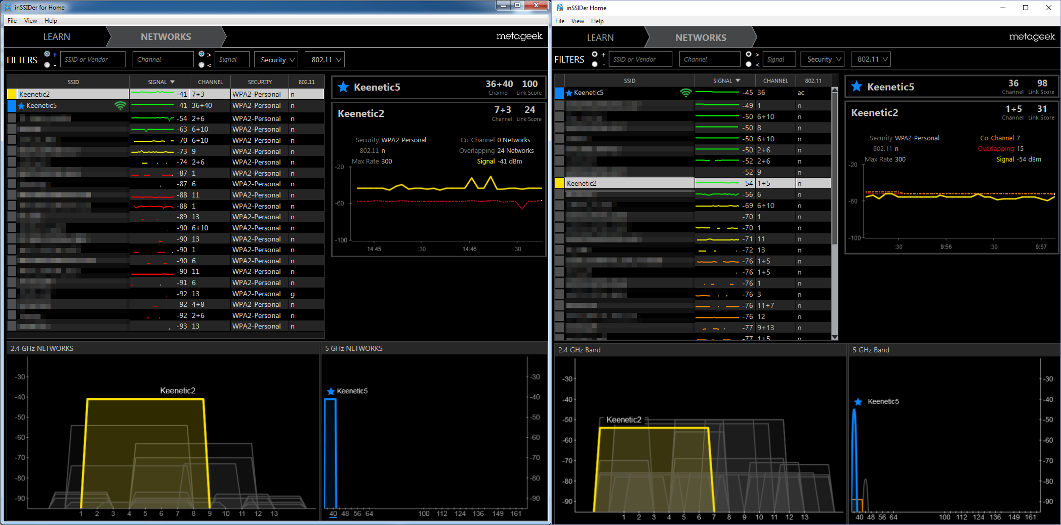
Task: Click the yellow color swatch of Keenetic2 left row
Action: pyautogui.click(x=12, y=94)
